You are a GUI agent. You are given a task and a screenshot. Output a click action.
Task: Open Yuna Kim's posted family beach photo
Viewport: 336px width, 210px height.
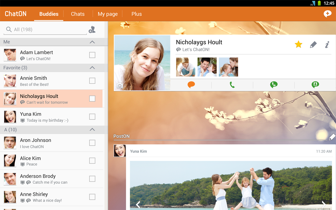231,185
